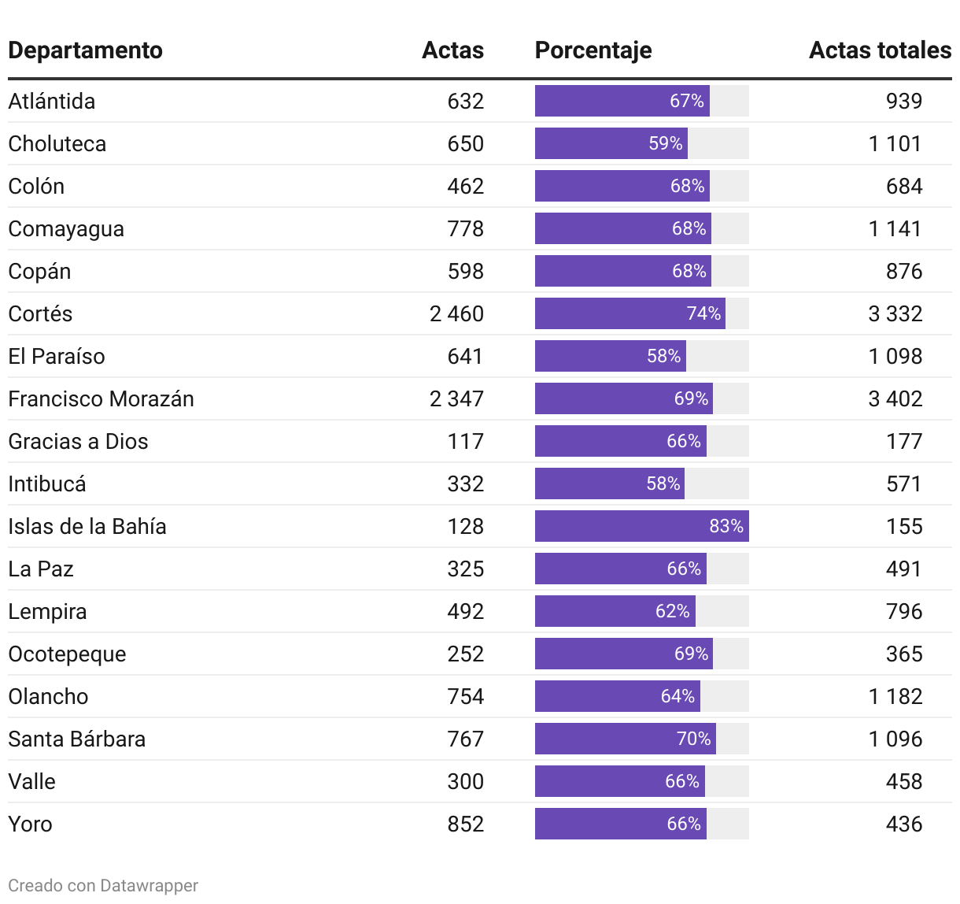Image resolution: width=960 pixels, height=904 pixels.
Task: Select the Comayagua department name
Action: (66, 228)
